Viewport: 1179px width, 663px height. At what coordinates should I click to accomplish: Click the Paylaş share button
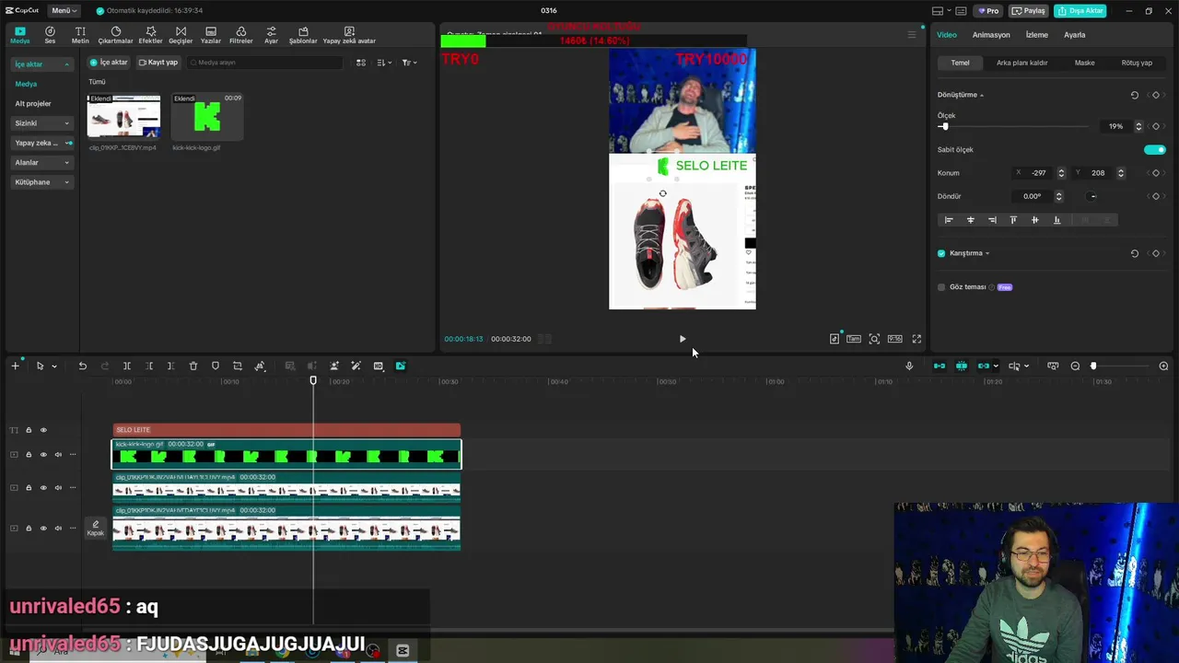[1029, 11]
